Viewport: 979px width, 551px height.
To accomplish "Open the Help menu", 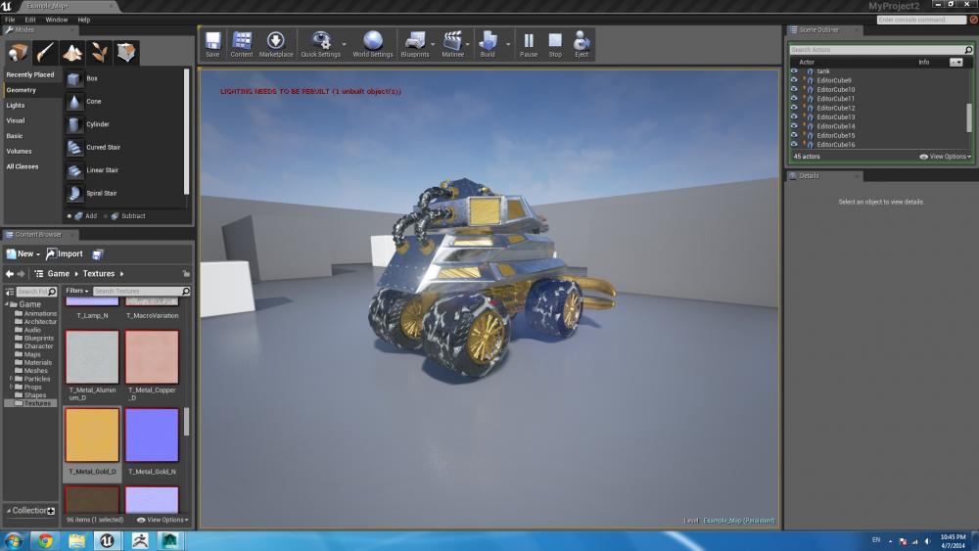I will coord(83,20).
